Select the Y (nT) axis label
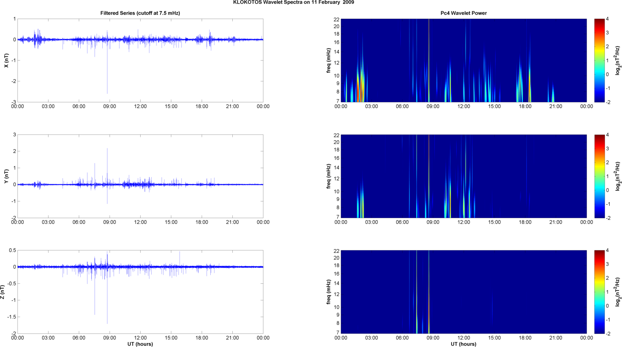Screen dimensions: 622x347 point(6,176)
